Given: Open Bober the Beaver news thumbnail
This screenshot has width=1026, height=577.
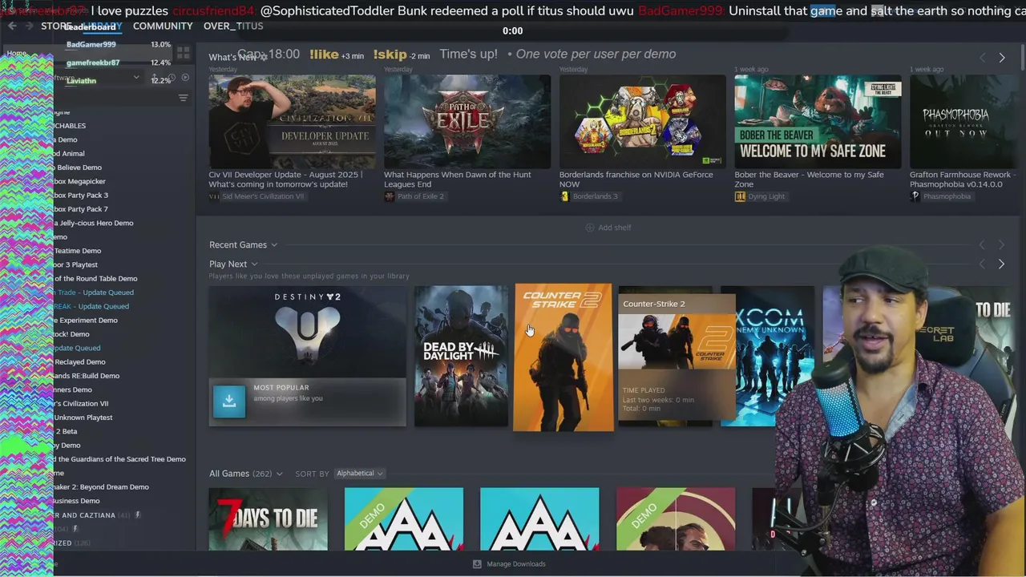Looking at the screenshot, I should point(818,122).
